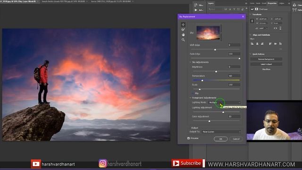The image size is (302, 170).
Task: Open the Output To dropdown
Action: 221,132
